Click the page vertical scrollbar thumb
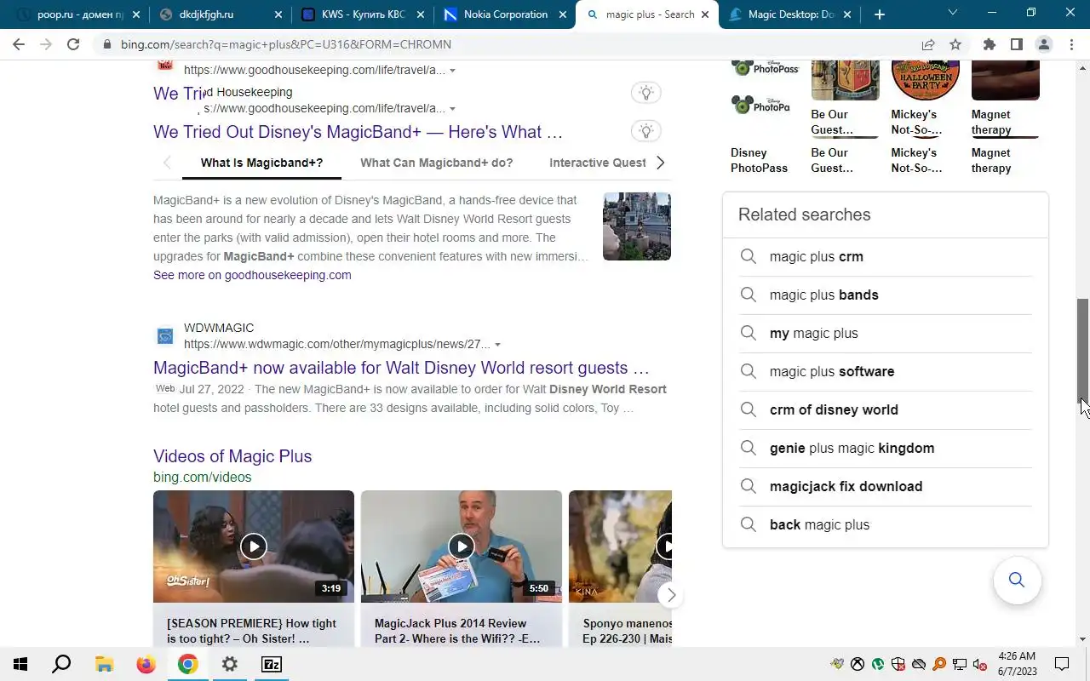 tap(1082, 352)
